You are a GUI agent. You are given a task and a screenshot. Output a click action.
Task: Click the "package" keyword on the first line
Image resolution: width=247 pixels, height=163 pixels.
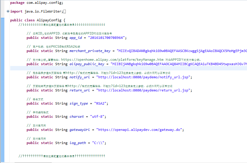[x=17, y=3]
